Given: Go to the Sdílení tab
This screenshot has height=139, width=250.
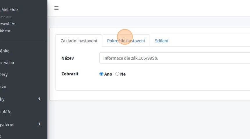Looking at the screenshot, I should (x=161, y=41).
